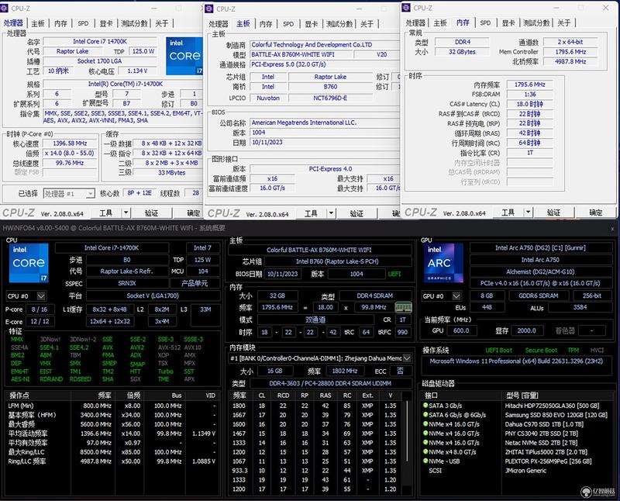Image resolution: width=620 pixels, height=501 pixels.
Task: Click the 18.0 时钟 CAS# Latency value in CPU-Z
Action: pos(530,104)
